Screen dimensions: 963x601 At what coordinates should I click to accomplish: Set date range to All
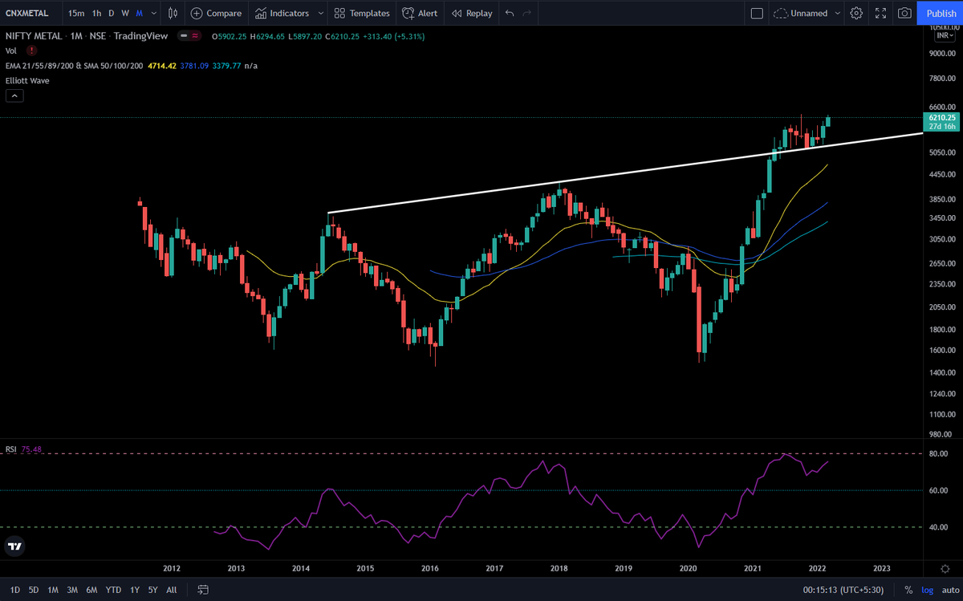point(172,590)
